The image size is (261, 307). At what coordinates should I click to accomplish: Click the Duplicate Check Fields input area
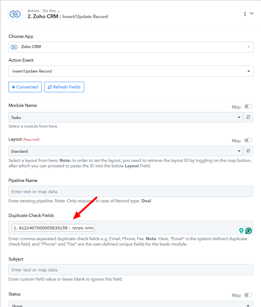[131, 228]
